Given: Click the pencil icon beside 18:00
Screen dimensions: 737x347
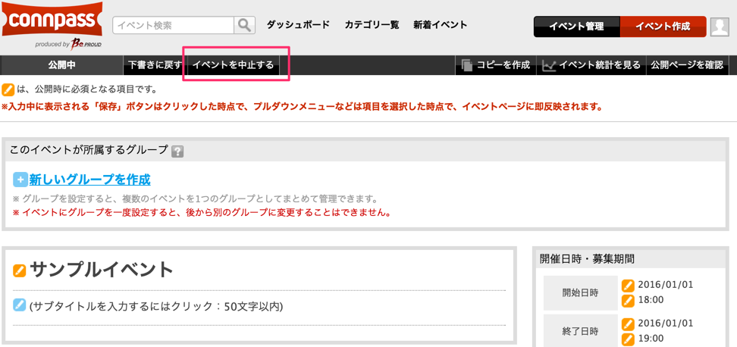Looking at the screenshot, I should click(x=628, y=301).
